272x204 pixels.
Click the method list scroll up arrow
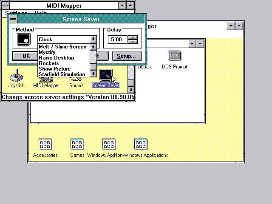93,47
